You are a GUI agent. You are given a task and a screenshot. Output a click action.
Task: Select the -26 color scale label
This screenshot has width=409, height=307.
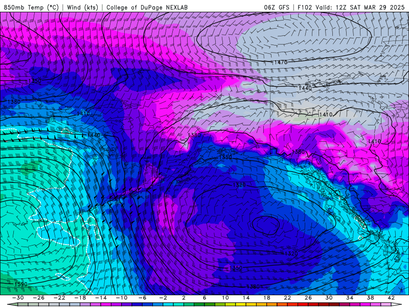point(39,298)
